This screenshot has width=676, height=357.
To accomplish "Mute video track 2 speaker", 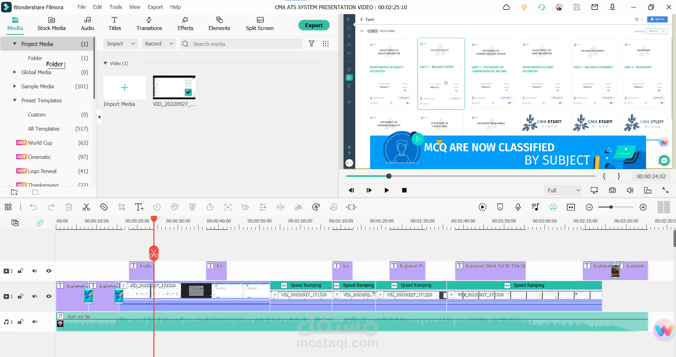I will tap(35, 271).
